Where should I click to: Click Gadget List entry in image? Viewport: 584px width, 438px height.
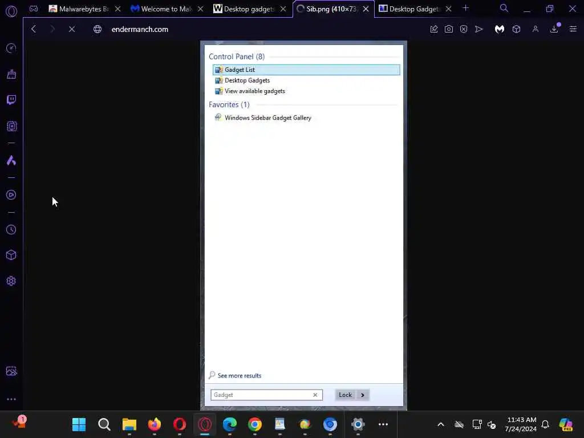point(306,70)
